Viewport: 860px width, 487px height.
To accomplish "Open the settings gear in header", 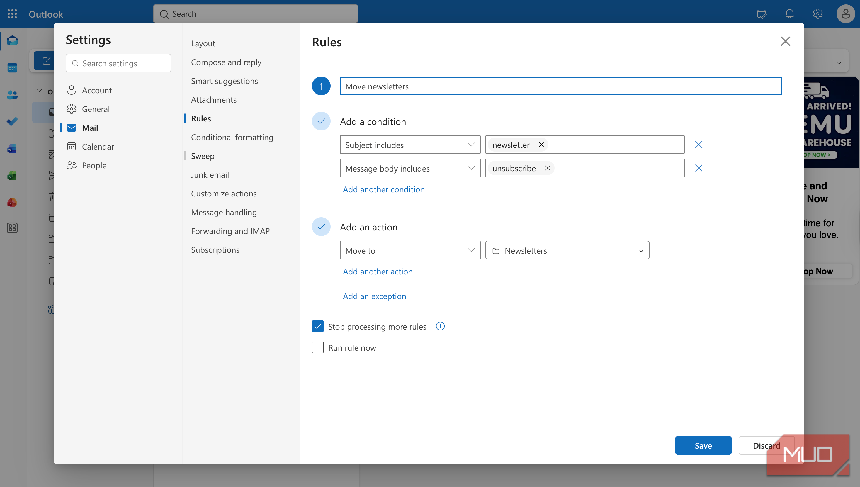I will (817, 14).
